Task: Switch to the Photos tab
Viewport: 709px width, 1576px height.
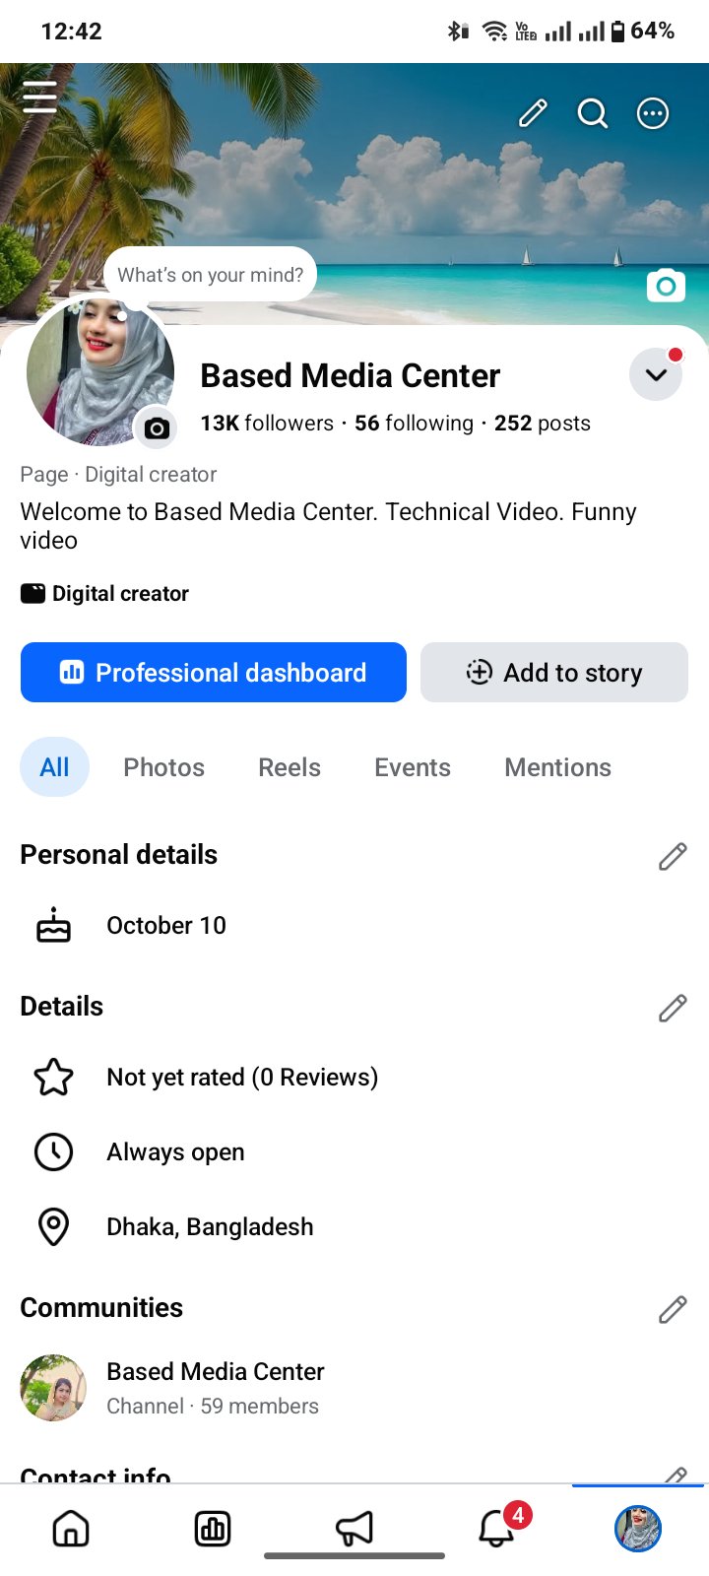Action: [x=164, y=767]
